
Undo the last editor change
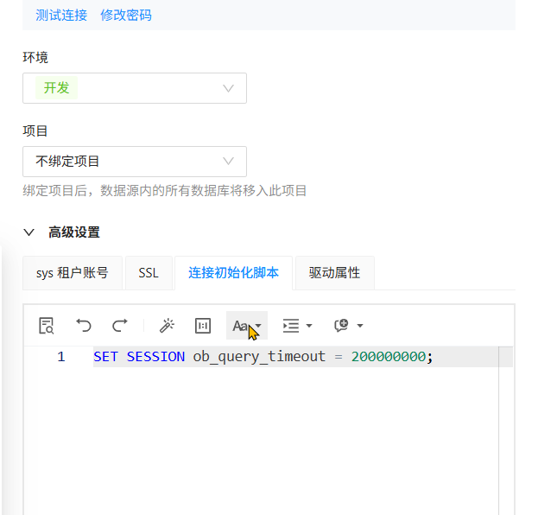84,326
